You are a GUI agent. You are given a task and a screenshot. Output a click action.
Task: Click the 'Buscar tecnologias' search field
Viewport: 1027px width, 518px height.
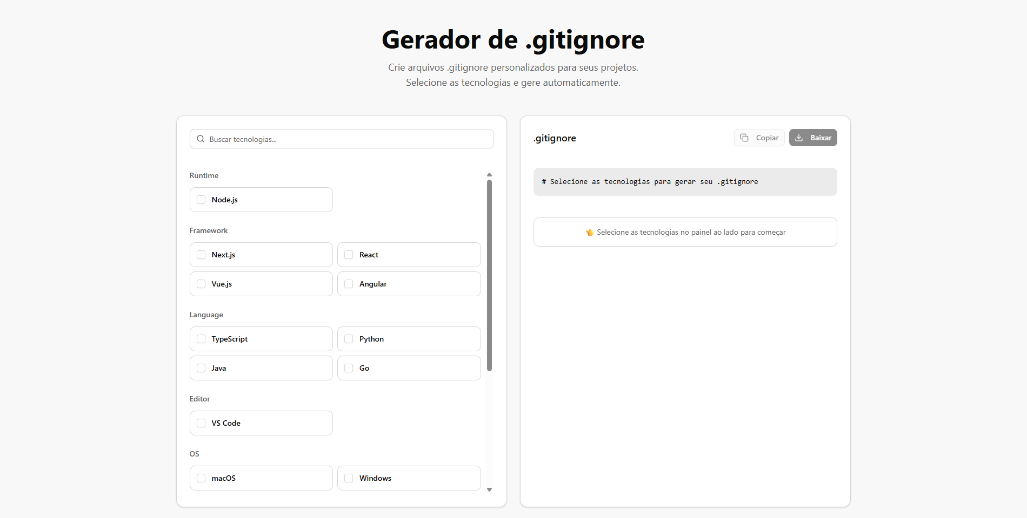(341, 139)
